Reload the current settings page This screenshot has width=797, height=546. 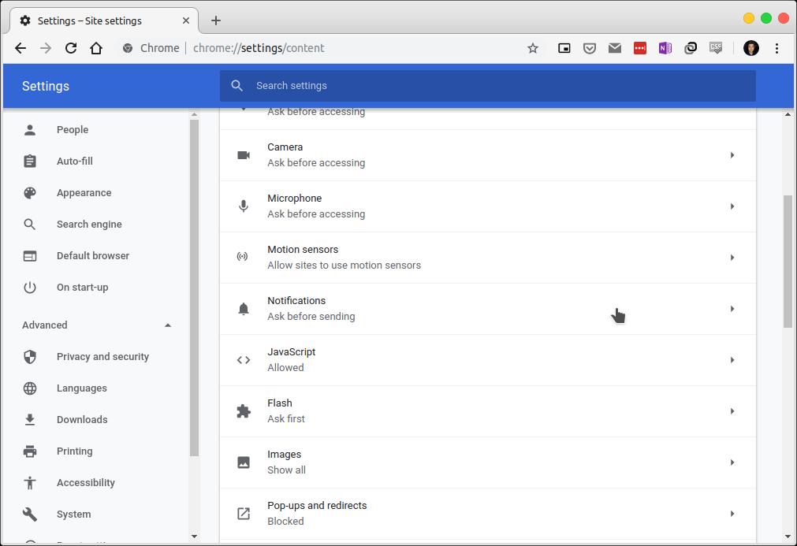click(x=71, y=48)
